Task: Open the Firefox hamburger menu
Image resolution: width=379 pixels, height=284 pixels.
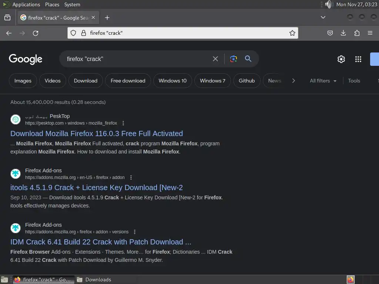Action: (370, 33)
